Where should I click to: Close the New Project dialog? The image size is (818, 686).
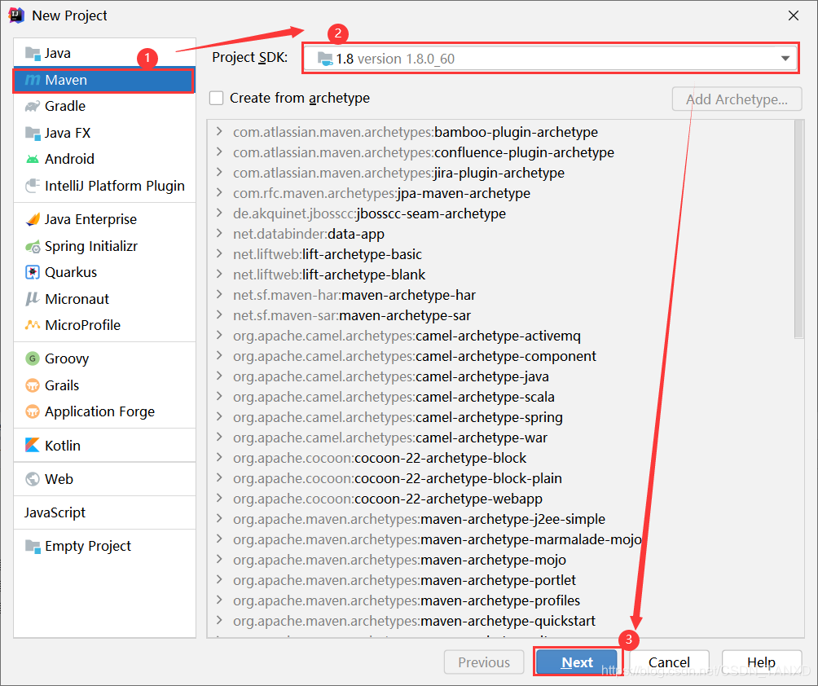pos(794,15)
